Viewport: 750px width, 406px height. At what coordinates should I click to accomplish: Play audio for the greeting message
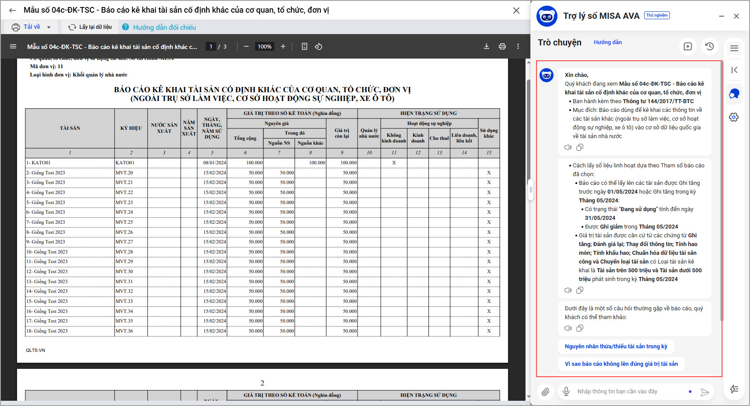[568, 148]
